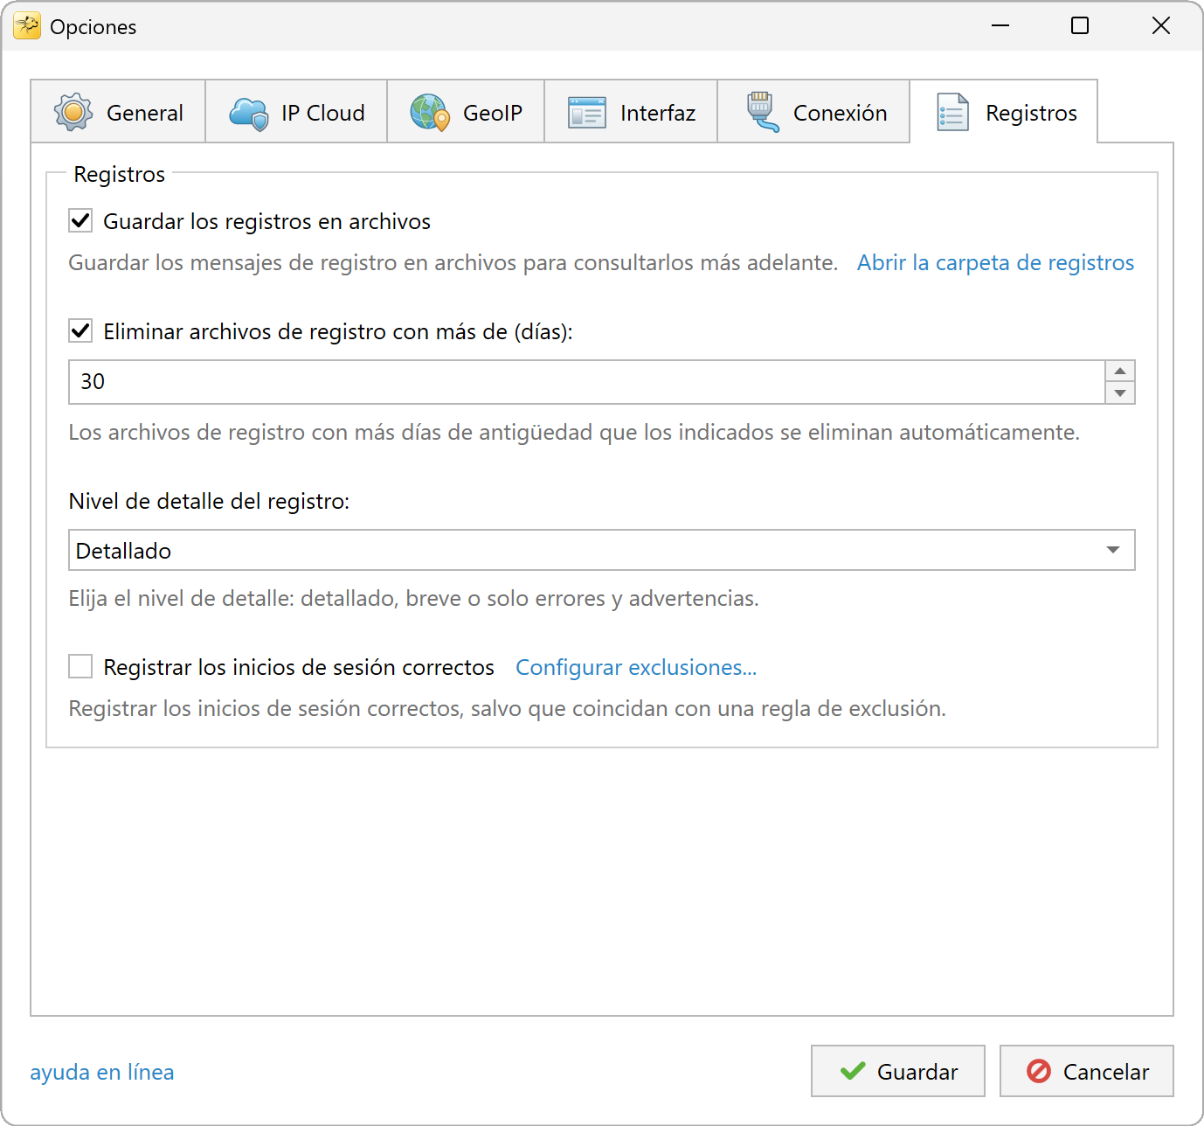Click the app icon in the title bar
Image resolution: width=1204 pixels, height=1126 pixels.
(x=27, y=26)
